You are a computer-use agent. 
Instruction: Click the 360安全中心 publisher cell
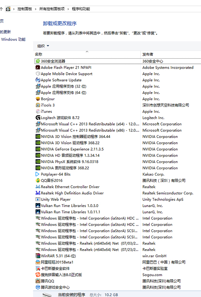(x=153, y=61)
